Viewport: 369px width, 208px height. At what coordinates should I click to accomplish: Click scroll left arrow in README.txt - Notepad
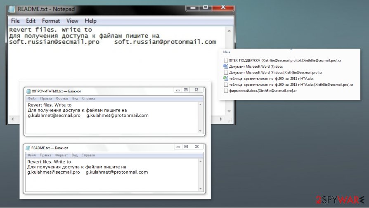click(12, 119)
